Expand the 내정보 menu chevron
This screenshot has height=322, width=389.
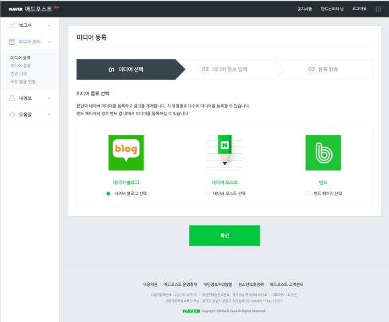pyautogui.click(x=49, y=98)
